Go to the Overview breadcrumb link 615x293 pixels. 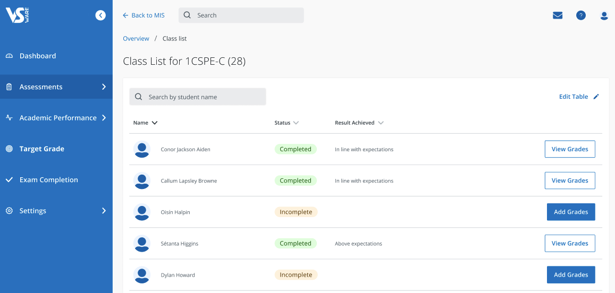tap(136, 38)
